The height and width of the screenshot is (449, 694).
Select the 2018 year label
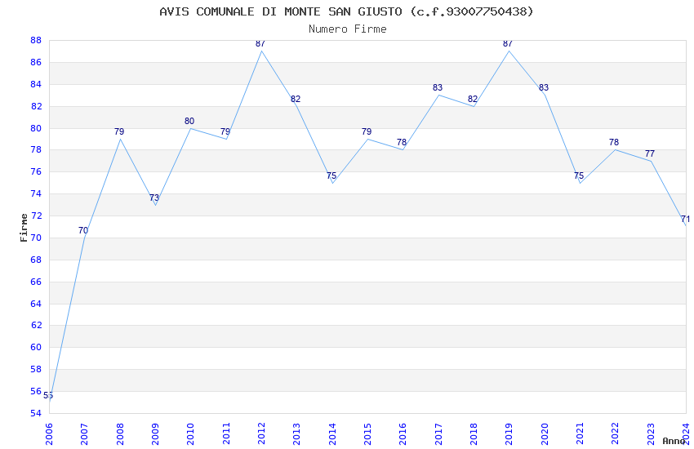(x=474, y=434)
